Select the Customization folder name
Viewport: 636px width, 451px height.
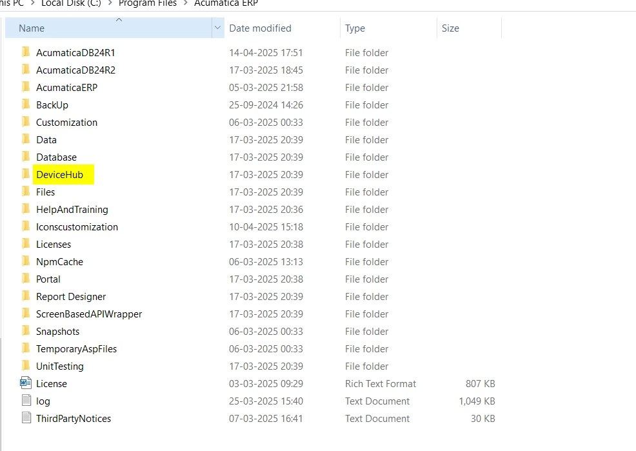pyautogui.click(x=66, y=123)
